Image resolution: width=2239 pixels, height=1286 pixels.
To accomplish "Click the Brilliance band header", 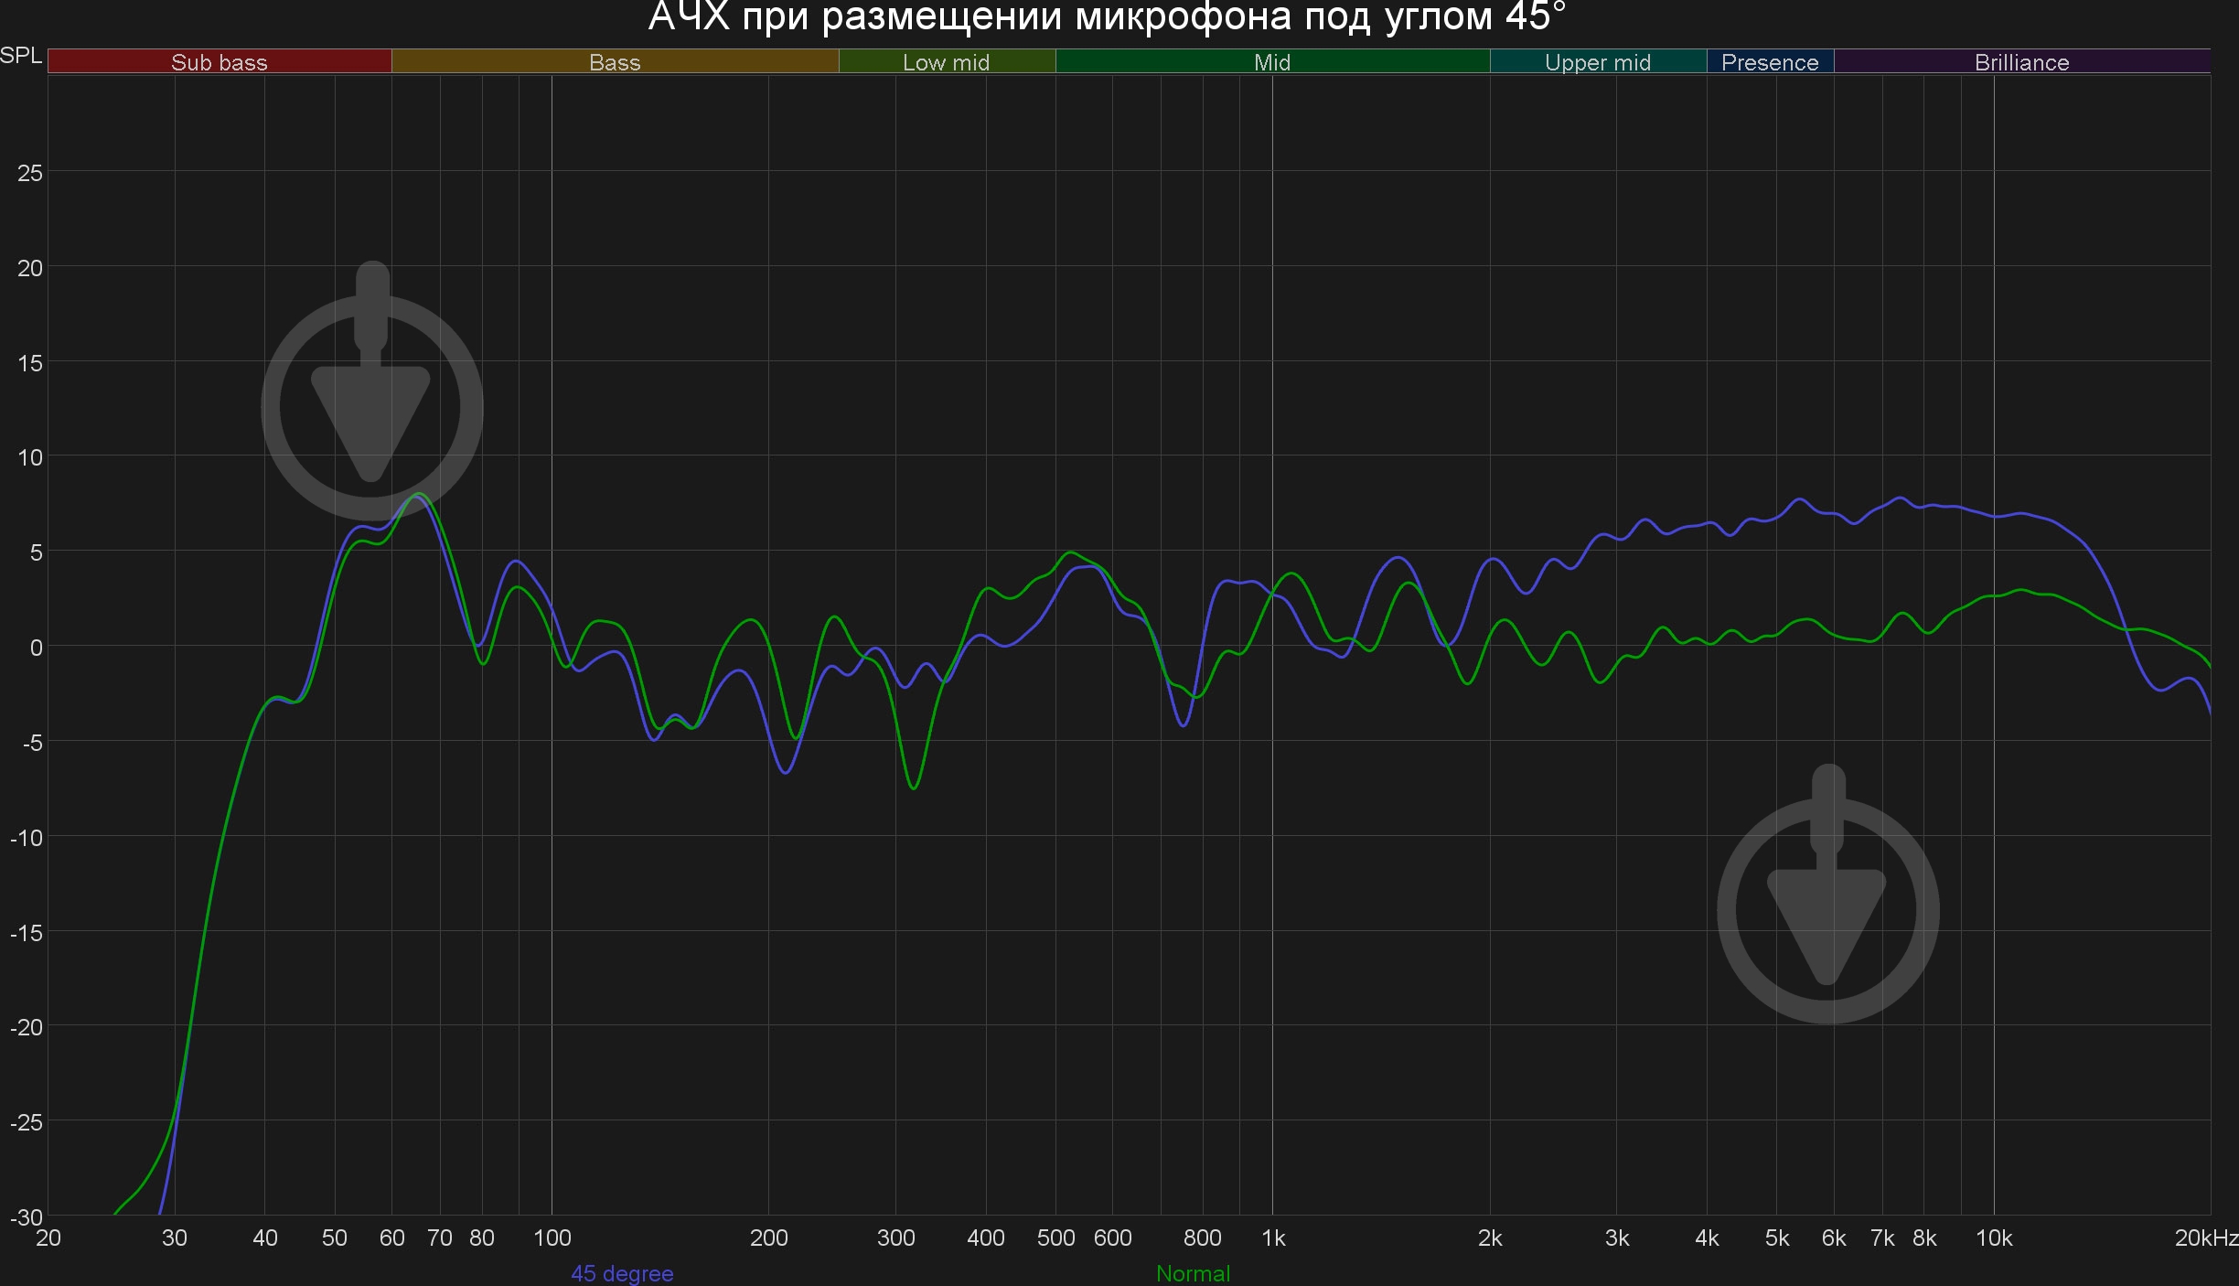I will 2021,62.
